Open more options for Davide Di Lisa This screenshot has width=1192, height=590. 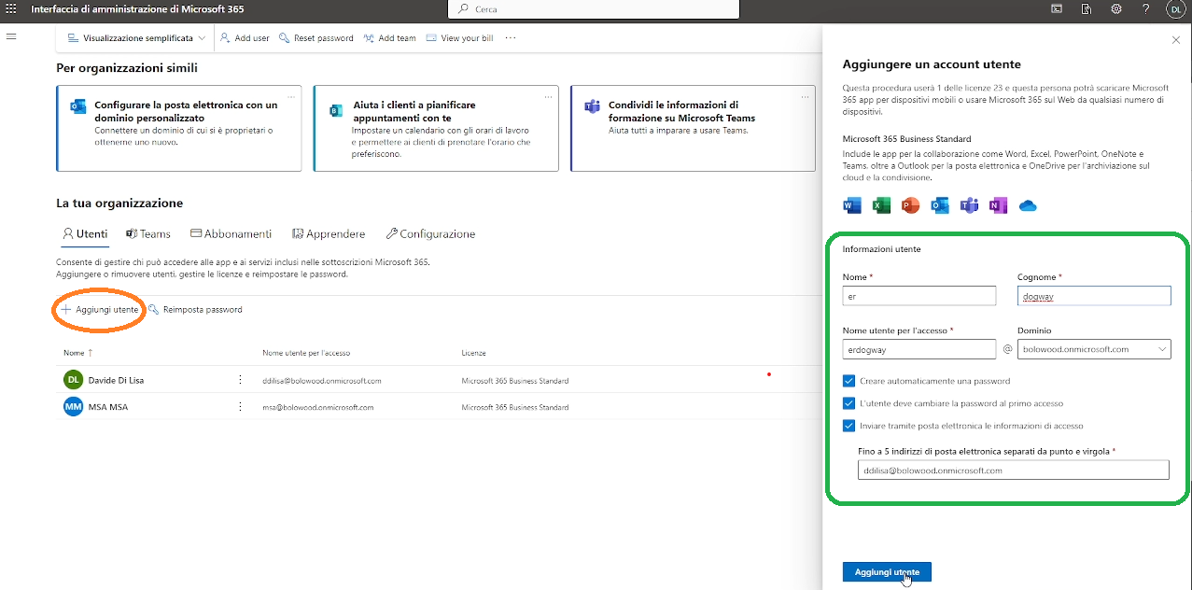[240, 380]
